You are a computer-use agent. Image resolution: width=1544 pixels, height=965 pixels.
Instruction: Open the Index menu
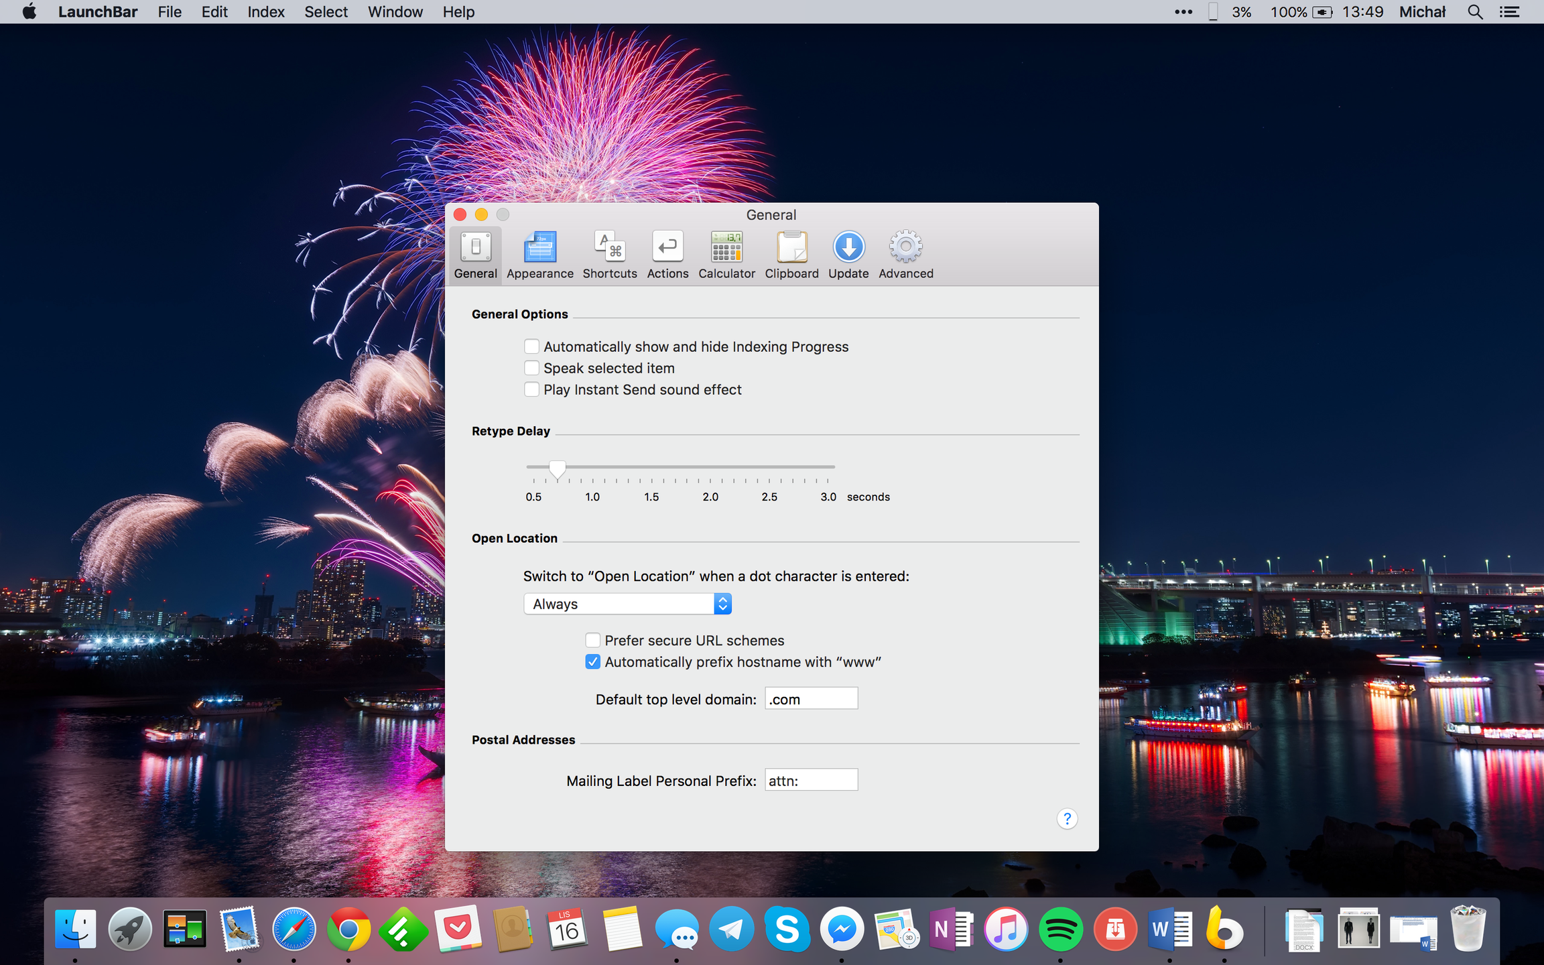265,12
